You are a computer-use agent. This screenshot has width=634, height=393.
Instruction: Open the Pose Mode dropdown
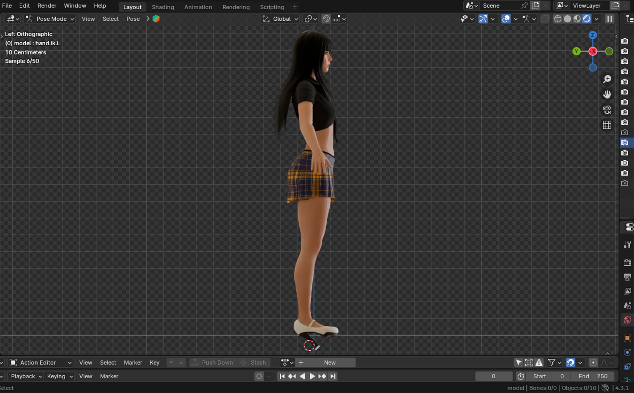[49, 19]
